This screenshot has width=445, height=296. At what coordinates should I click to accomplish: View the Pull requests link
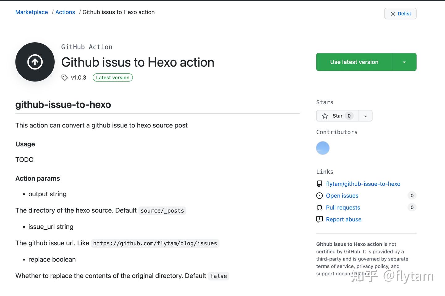click(343, 208)
